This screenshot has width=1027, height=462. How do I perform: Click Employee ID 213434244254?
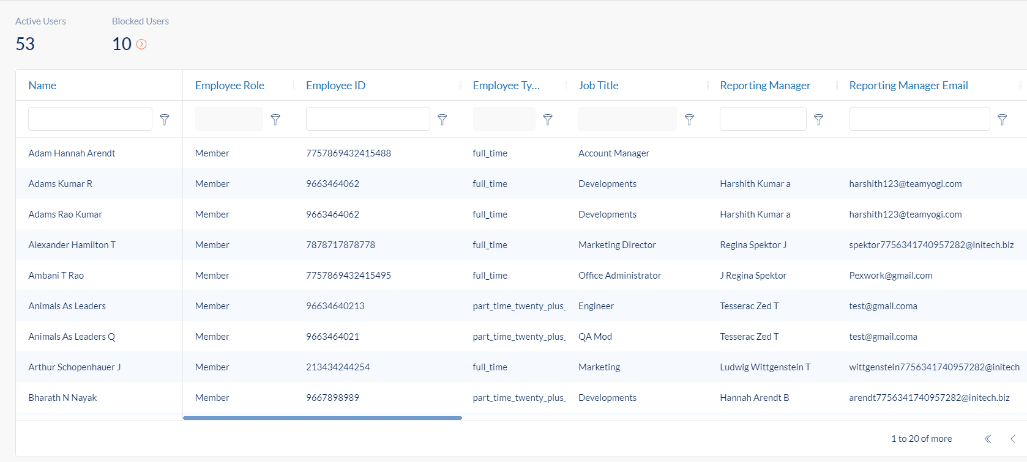pos(338,367)
